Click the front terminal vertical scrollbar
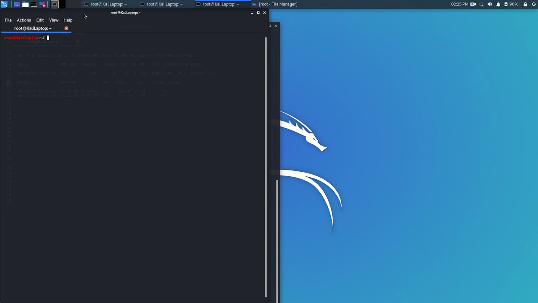Screen dimensions: 538x303 pyautogui.click(x=266, y=167)
